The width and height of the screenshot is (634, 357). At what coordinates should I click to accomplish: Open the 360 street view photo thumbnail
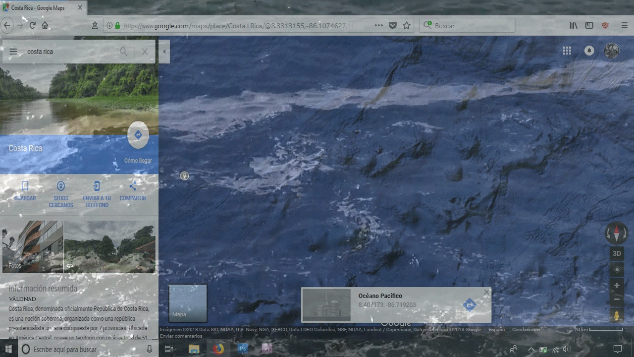coord(109,247)
